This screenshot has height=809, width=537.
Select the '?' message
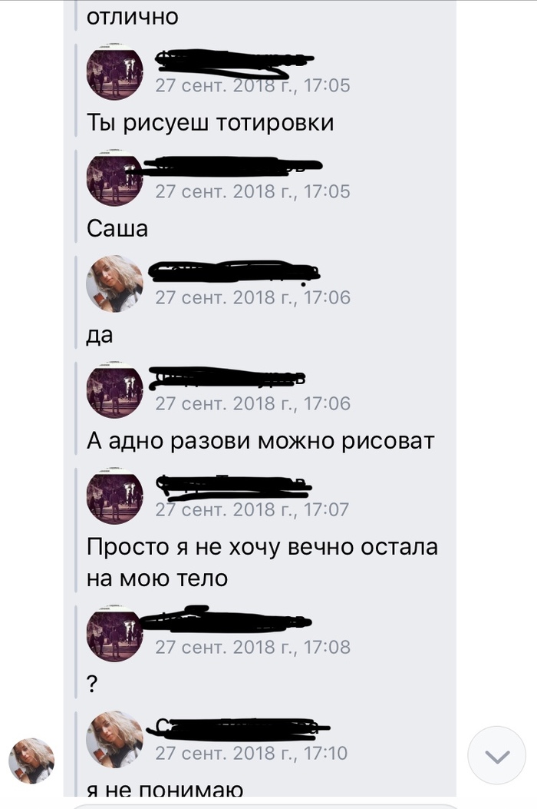[x=92, y=684]
